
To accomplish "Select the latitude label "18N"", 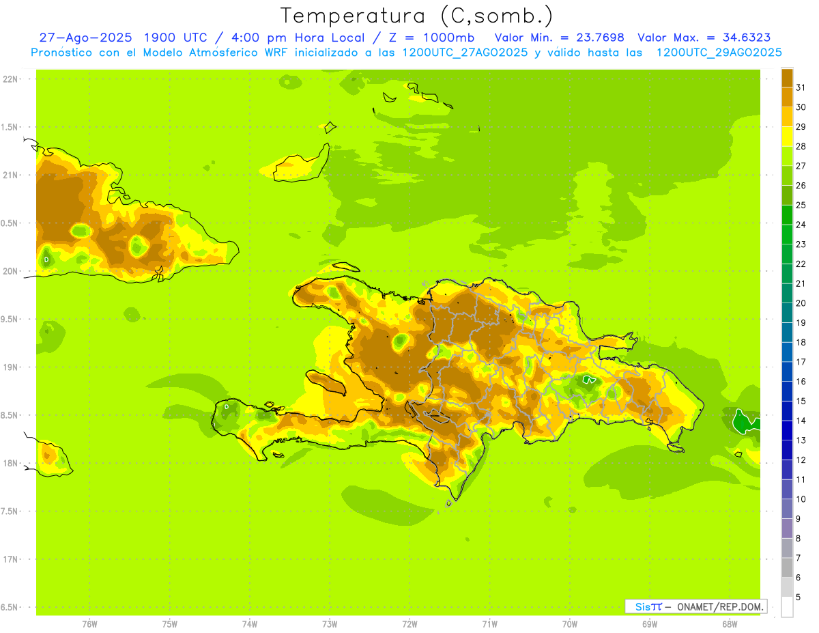I will 11,464.
